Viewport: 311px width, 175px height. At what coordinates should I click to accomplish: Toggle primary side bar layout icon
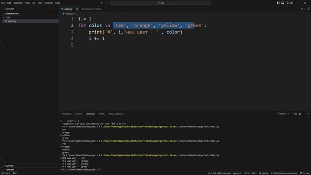click(x=278, y=3)
